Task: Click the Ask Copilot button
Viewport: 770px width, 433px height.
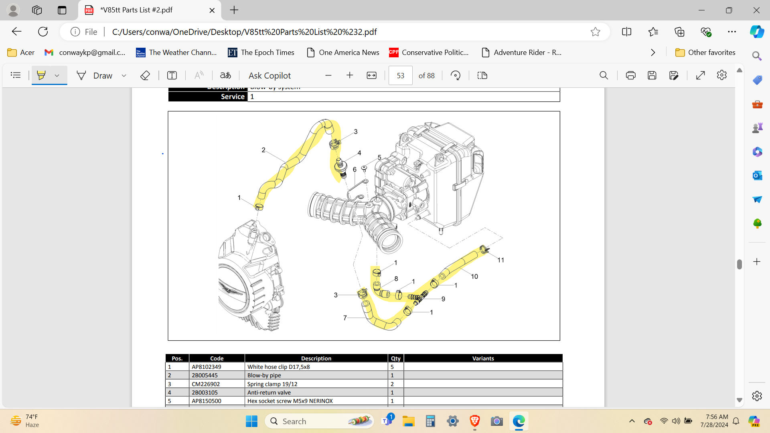Action: coord(269,75)
